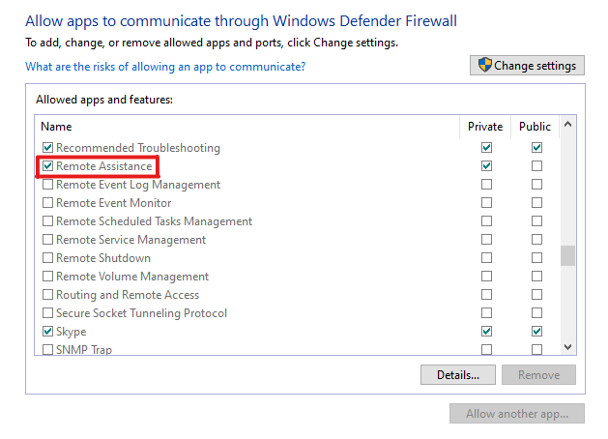Check the Remote Shutdown name checkbox
Viewport: 608px width, 439px height.
(47, 258)
